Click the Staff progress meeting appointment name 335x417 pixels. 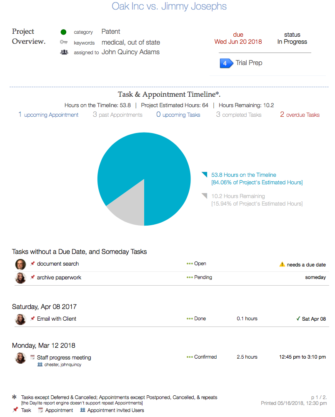pos(64,357)
